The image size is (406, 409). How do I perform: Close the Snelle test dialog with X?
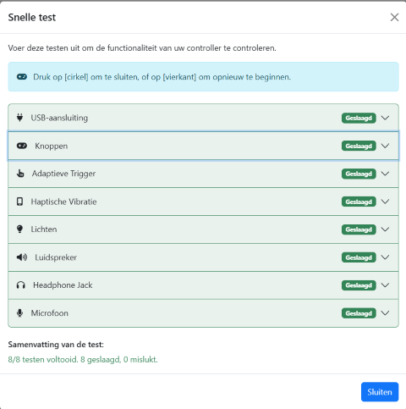pos(394,17)
